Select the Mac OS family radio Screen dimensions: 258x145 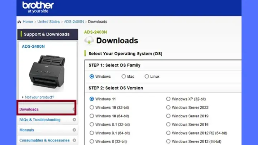coord(124,77)
